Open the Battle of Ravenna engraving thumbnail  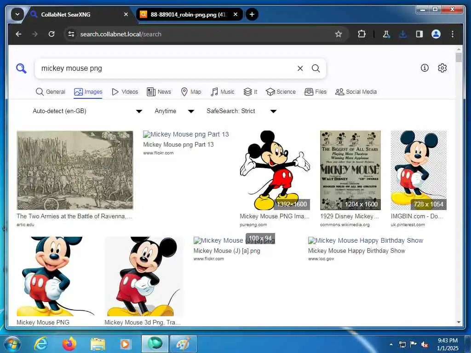tap(75, 170)
